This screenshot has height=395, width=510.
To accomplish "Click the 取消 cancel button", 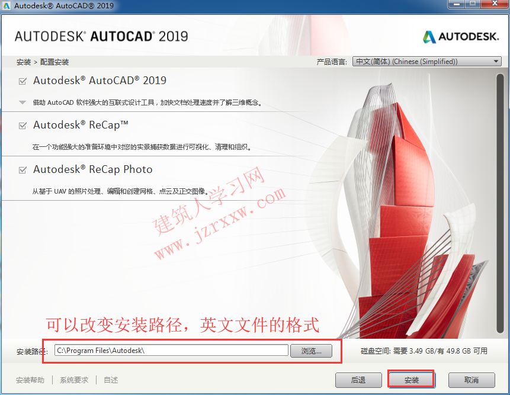I will pyautogui.click(x=471, y=380).
